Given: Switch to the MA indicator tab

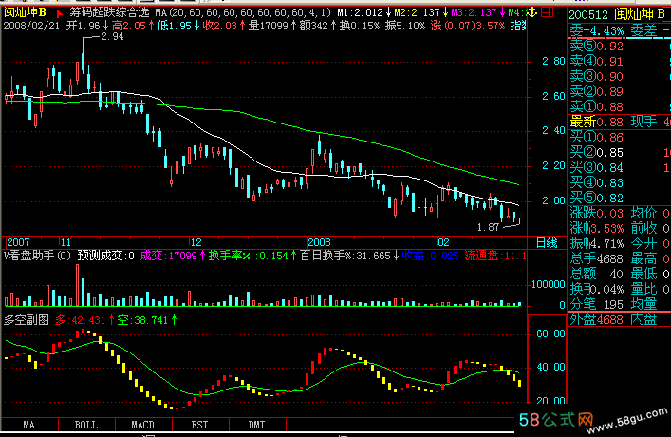Looking at the screenshot, I should click(x=29, y=424).
